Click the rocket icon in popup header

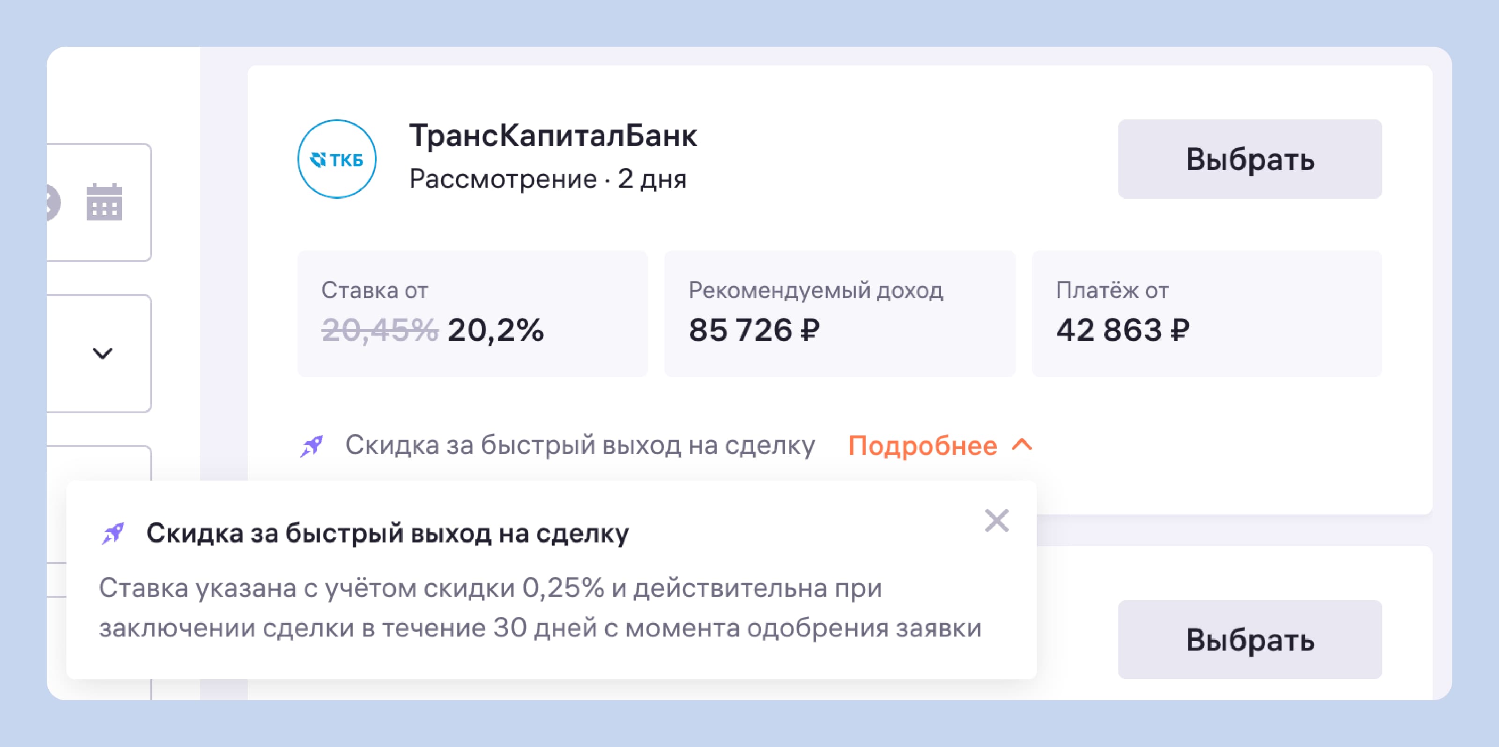coord(112,533)
